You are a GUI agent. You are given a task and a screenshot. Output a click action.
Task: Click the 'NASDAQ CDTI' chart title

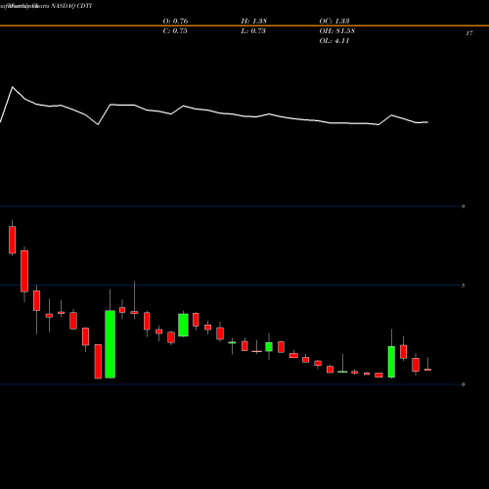pyautogui.click(x=71, y=6)
